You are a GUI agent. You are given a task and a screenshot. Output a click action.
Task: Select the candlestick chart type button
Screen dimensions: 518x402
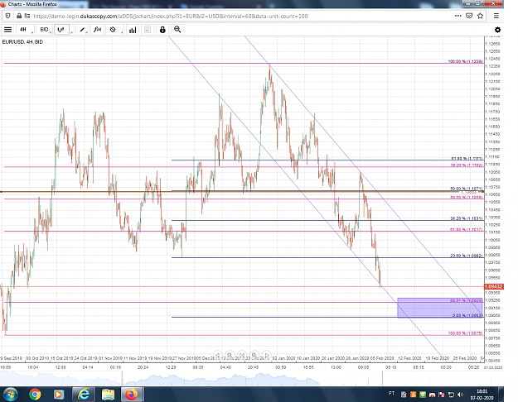point(61,30)
